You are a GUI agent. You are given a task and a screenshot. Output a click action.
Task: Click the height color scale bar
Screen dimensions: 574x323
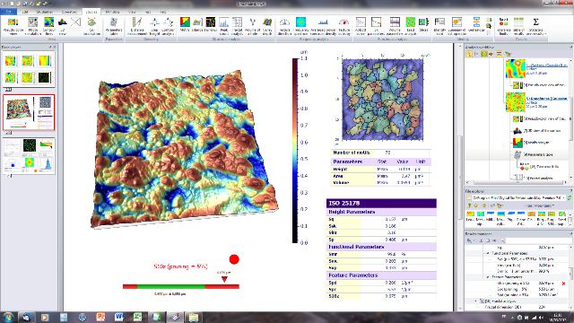295,151
